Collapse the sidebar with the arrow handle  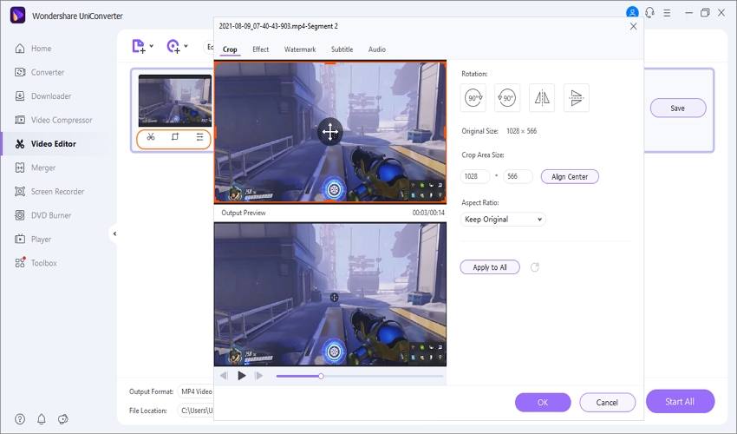(x=114, y=233)
